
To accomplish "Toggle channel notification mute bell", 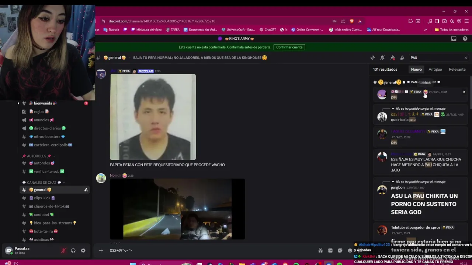I will (x=382, y=58).
